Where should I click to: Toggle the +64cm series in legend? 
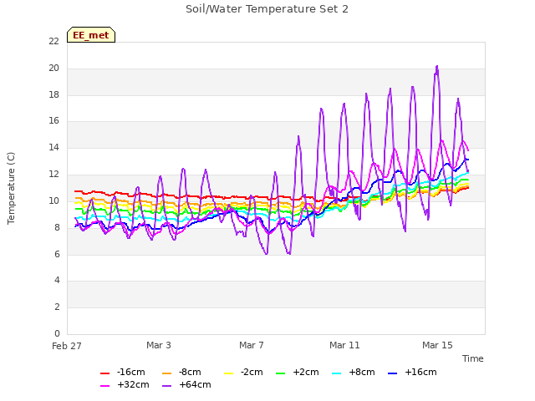click(186, 384)
